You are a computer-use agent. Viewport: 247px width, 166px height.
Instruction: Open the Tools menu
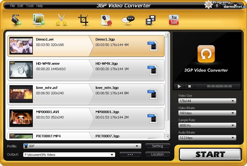click(x=30, y=6)
